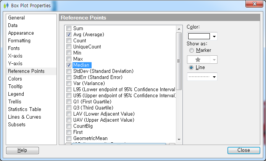Screen dimensions: 266x161
Task: Enable the Sum checkbox
Action: (69, 28)
